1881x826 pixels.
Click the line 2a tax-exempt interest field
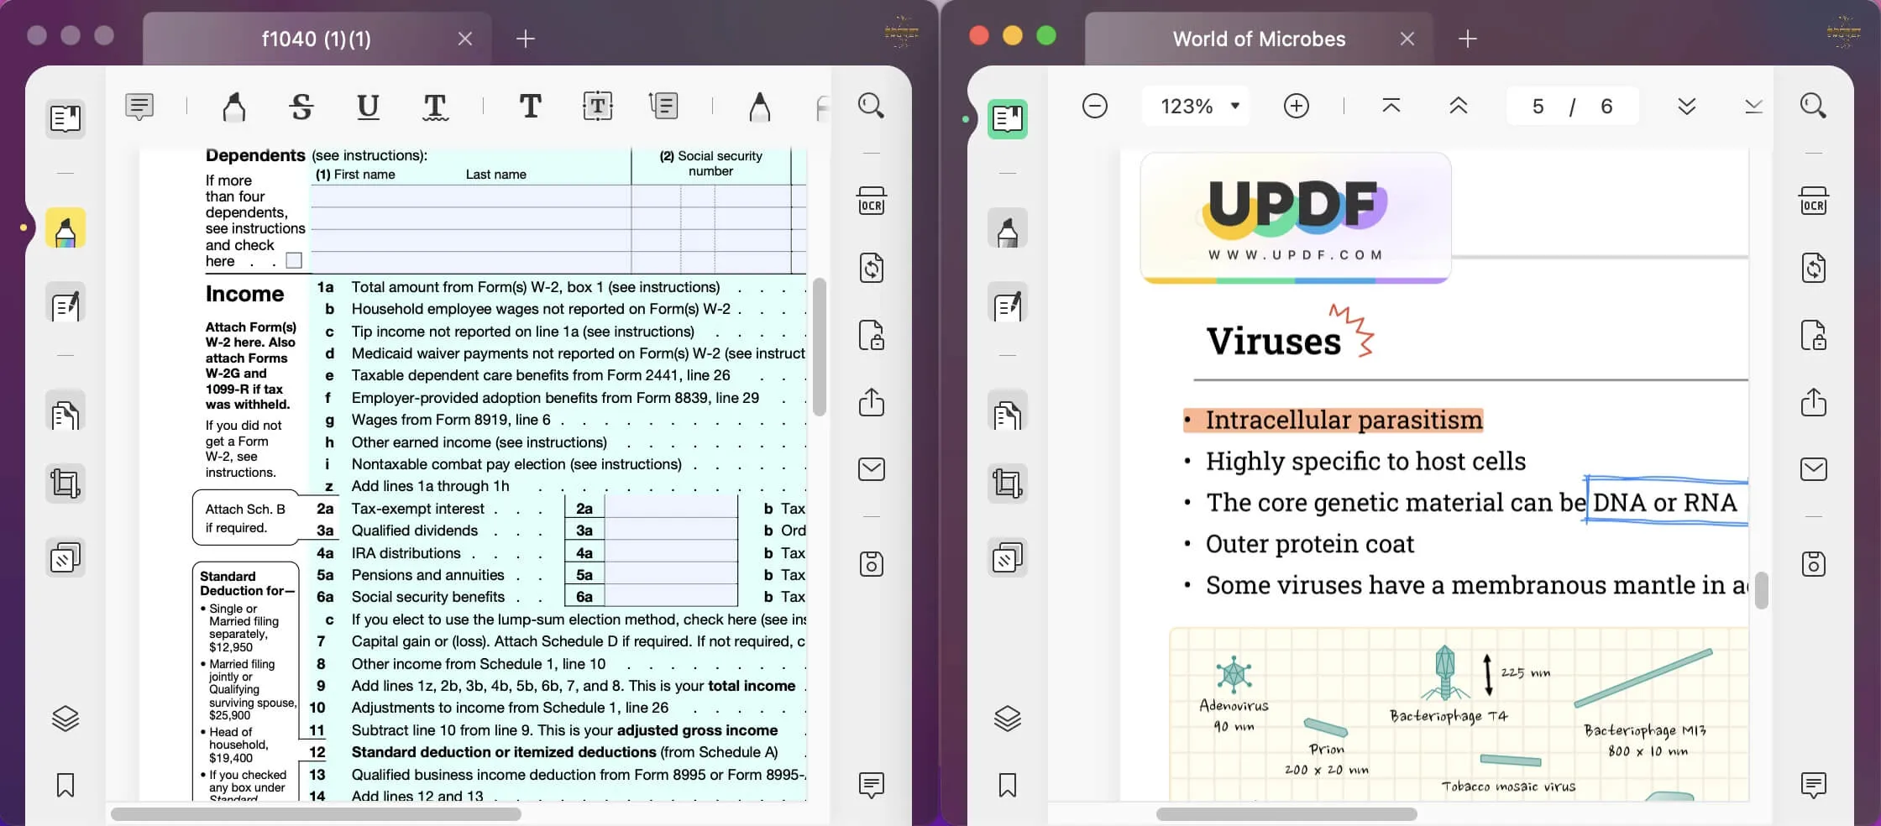(670, 508)
